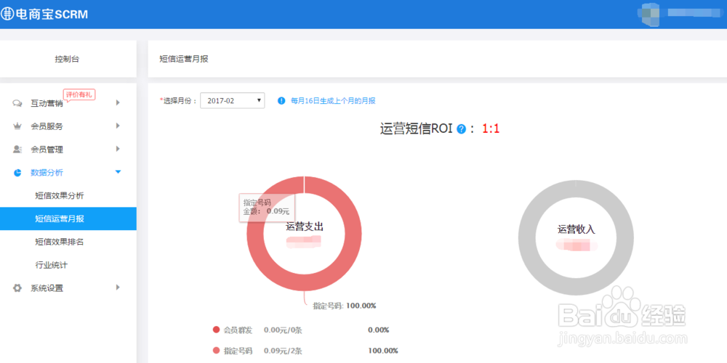The height and width of the screenshot is (363, 727).
Task: Click the blurred user avatar in header
Action: [x=649, y=15]
